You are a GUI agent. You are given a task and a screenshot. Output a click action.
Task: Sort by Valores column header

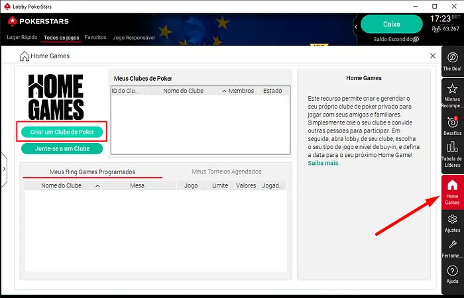[246, 185]
